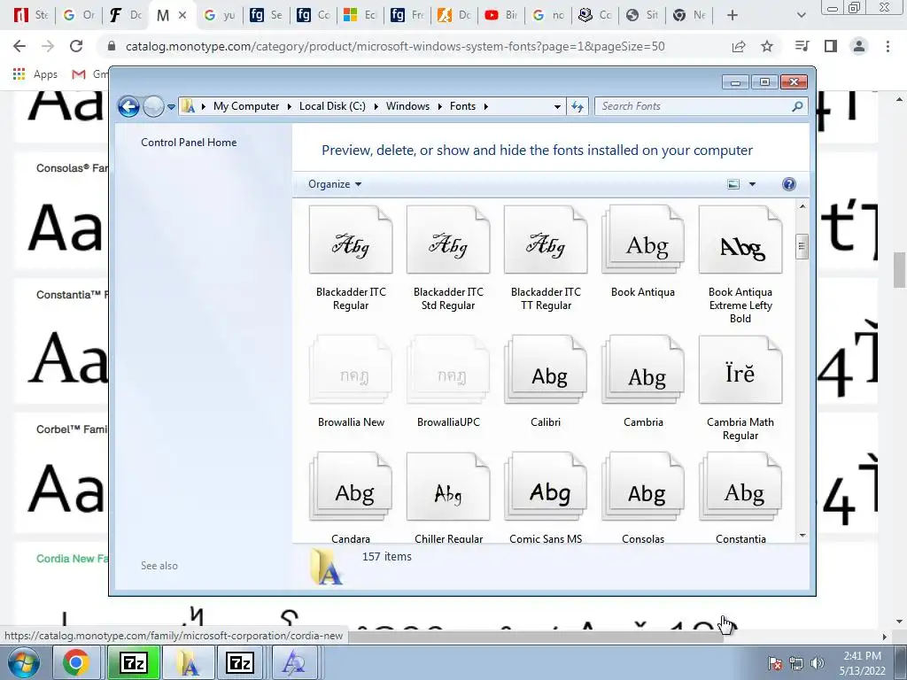
Task: Open Chrome three-dot menu
Action: click(888, 46)
